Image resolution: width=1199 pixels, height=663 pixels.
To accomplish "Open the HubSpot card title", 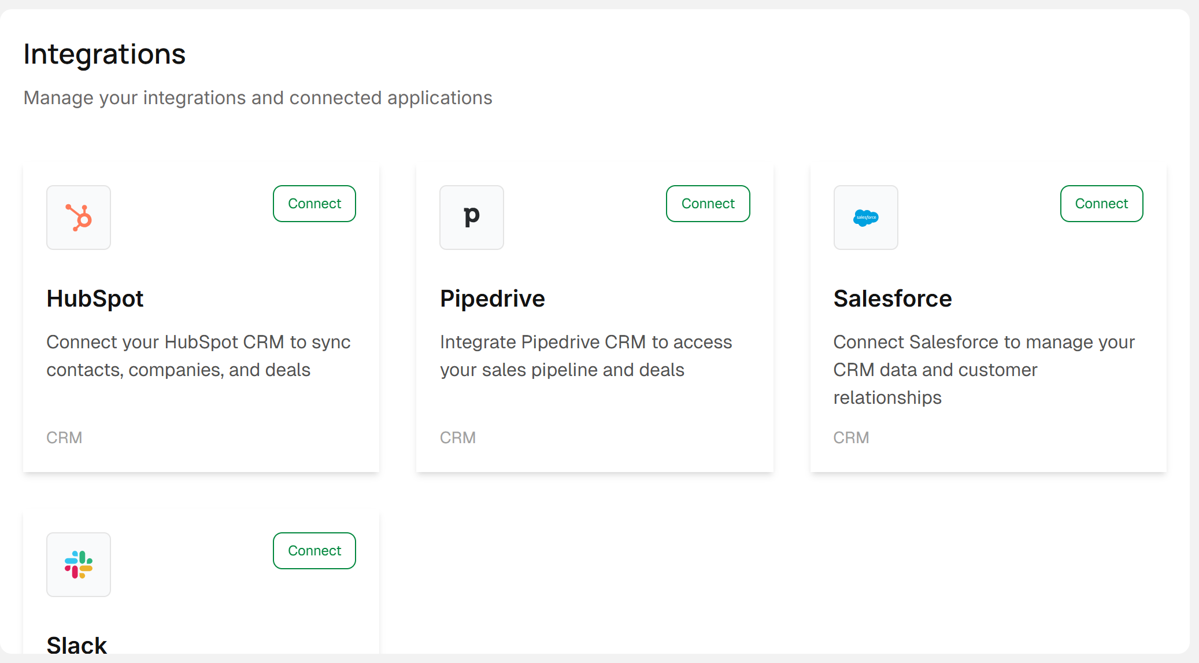I will 95,299.
